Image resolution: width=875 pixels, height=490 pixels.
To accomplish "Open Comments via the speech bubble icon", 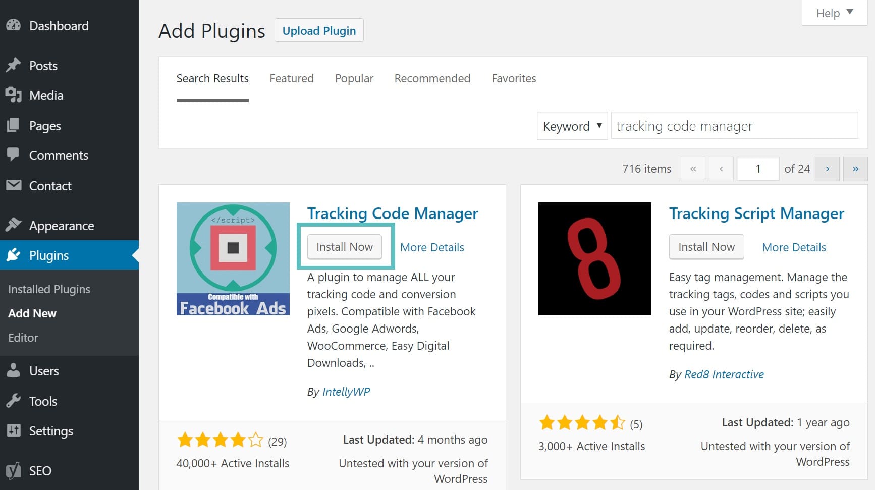I will [14, 155].
